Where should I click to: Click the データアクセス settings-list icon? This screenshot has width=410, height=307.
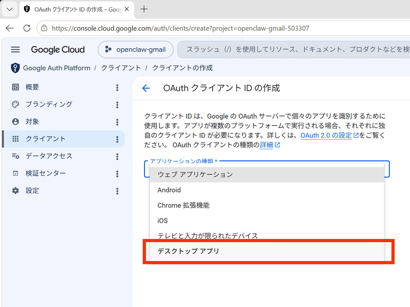coord(15,156)
